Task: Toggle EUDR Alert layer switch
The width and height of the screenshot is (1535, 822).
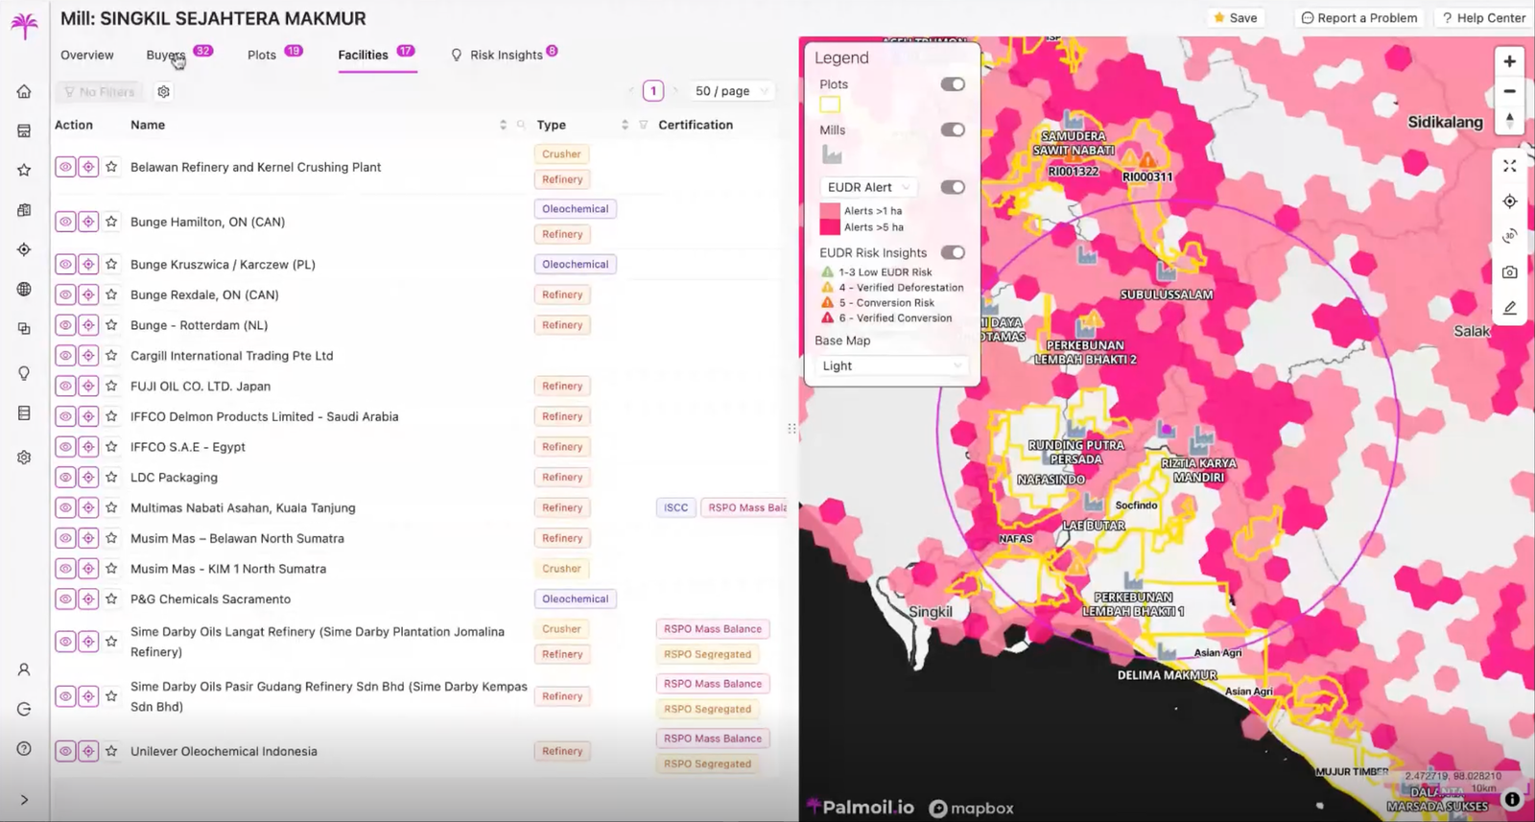Action: [x=953, y=187]
